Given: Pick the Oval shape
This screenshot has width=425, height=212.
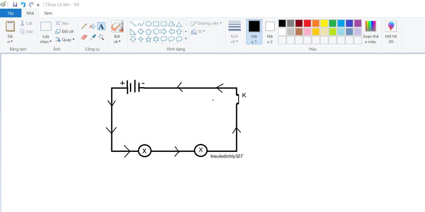Looking at the screenshot, I should [148, 24].
